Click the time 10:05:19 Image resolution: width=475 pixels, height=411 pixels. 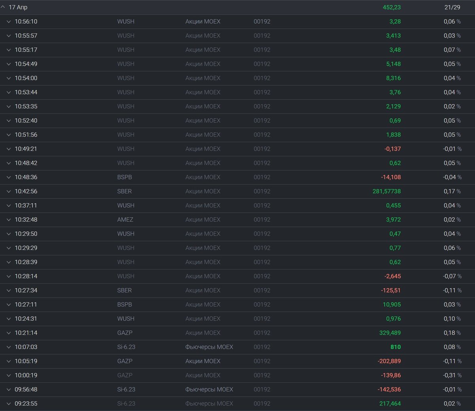tap(26, 361)
